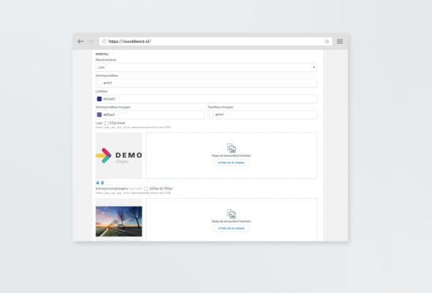Click the login background upload file icon
The width and height of the screenshot is (432, 293).
231,214
